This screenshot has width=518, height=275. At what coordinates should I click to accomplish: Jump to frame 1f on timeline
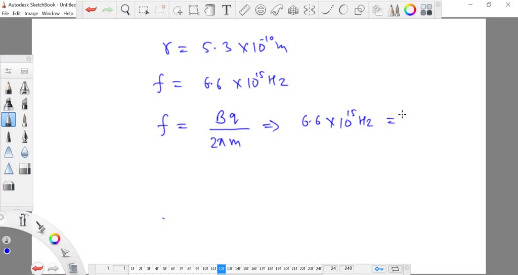click(132, 269)
